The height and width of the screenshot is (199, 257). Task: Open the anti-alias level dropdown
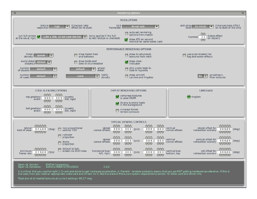click(x=203, y=26)
